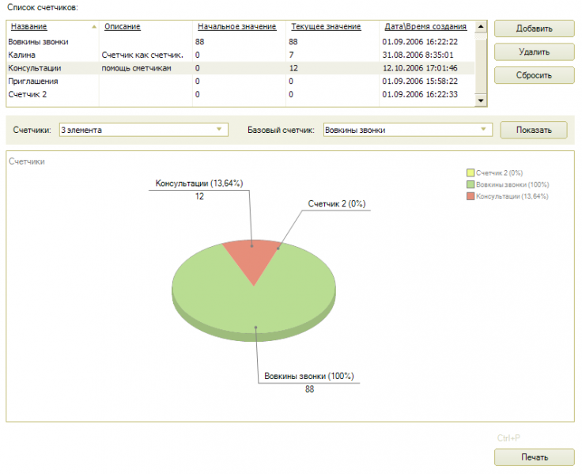
Task: Open the Базовый счетчик dropdown
Action: (x=407, y=130)
